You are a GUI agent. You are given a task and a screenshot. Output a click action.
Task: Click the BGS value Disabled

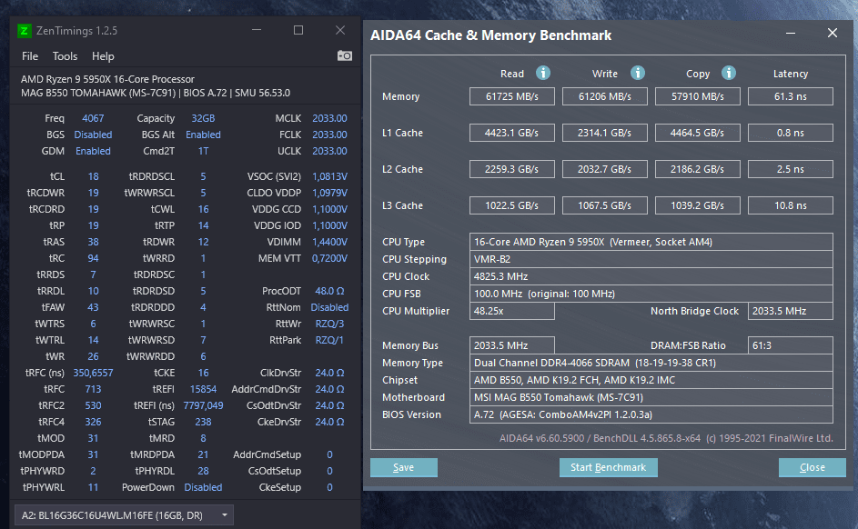tap(93, 135)
